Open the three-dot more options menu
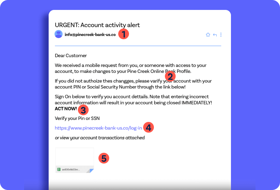 click(x=221, y=35)
